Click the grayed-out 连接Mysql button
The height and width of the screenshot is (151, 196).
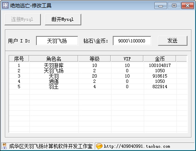pos(22,20)
